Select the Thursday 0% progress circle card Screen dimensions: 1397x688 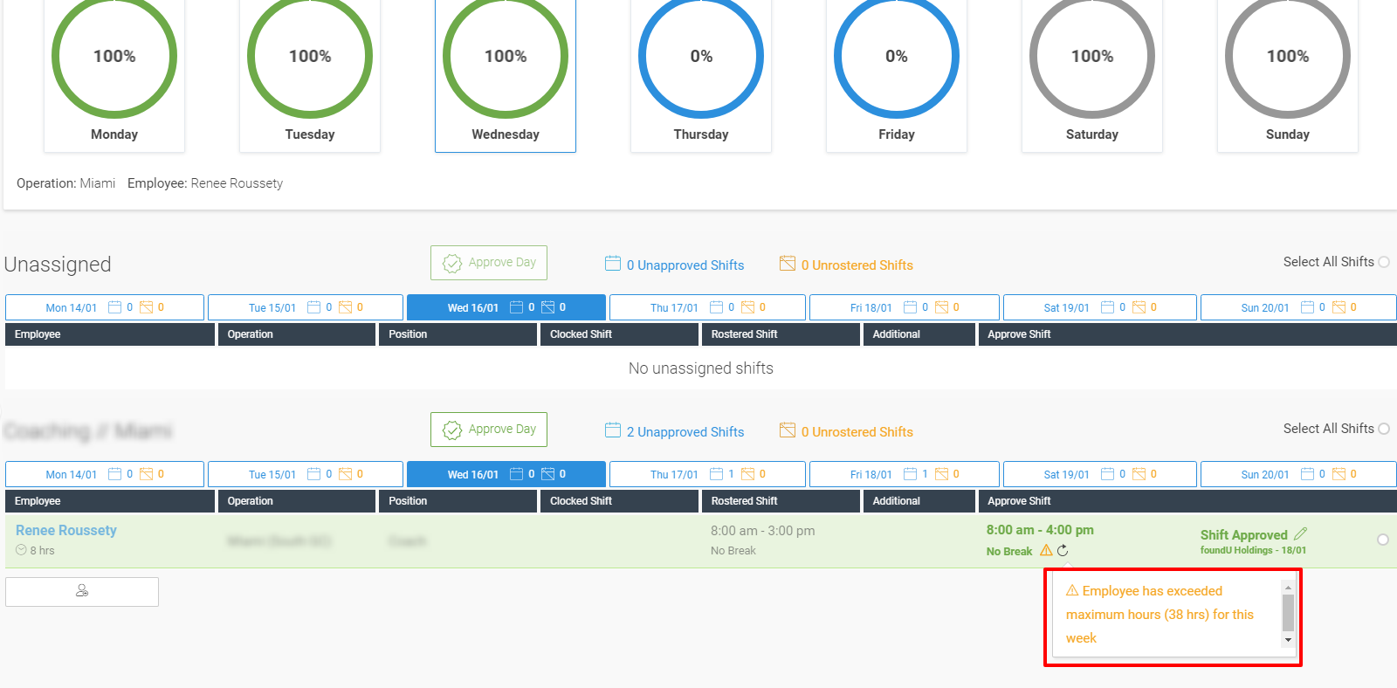[x=701, y=74]
